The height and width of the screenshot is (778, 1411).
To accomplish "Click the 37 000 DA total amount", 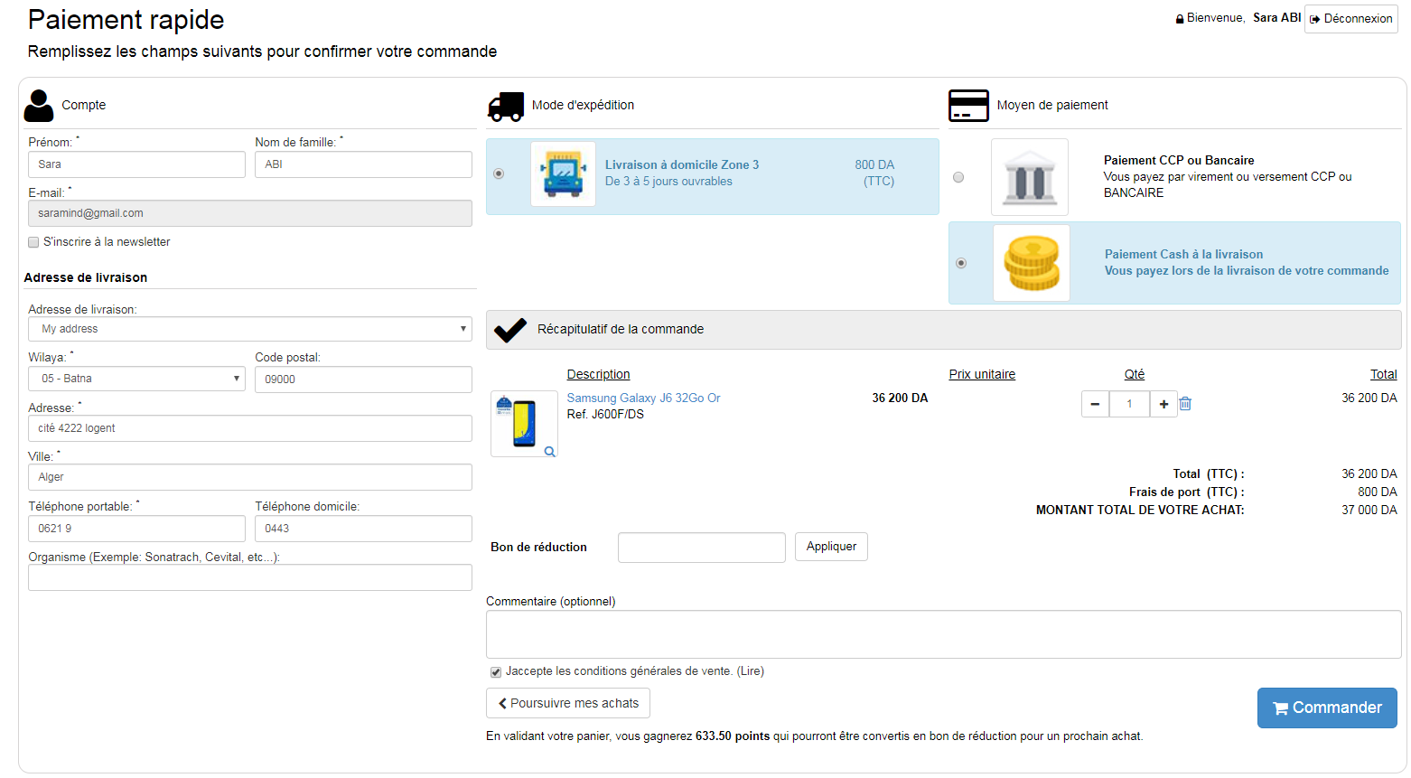I will (1369, 511).
